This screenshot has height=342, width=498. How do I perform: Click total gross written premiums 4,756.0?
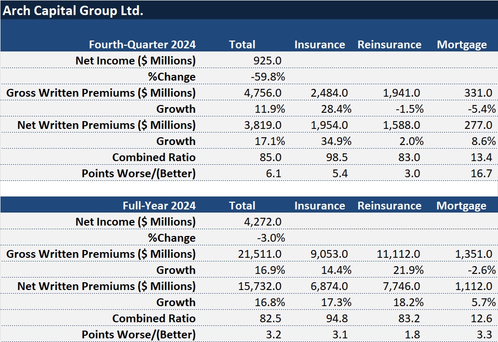[263, 93]
